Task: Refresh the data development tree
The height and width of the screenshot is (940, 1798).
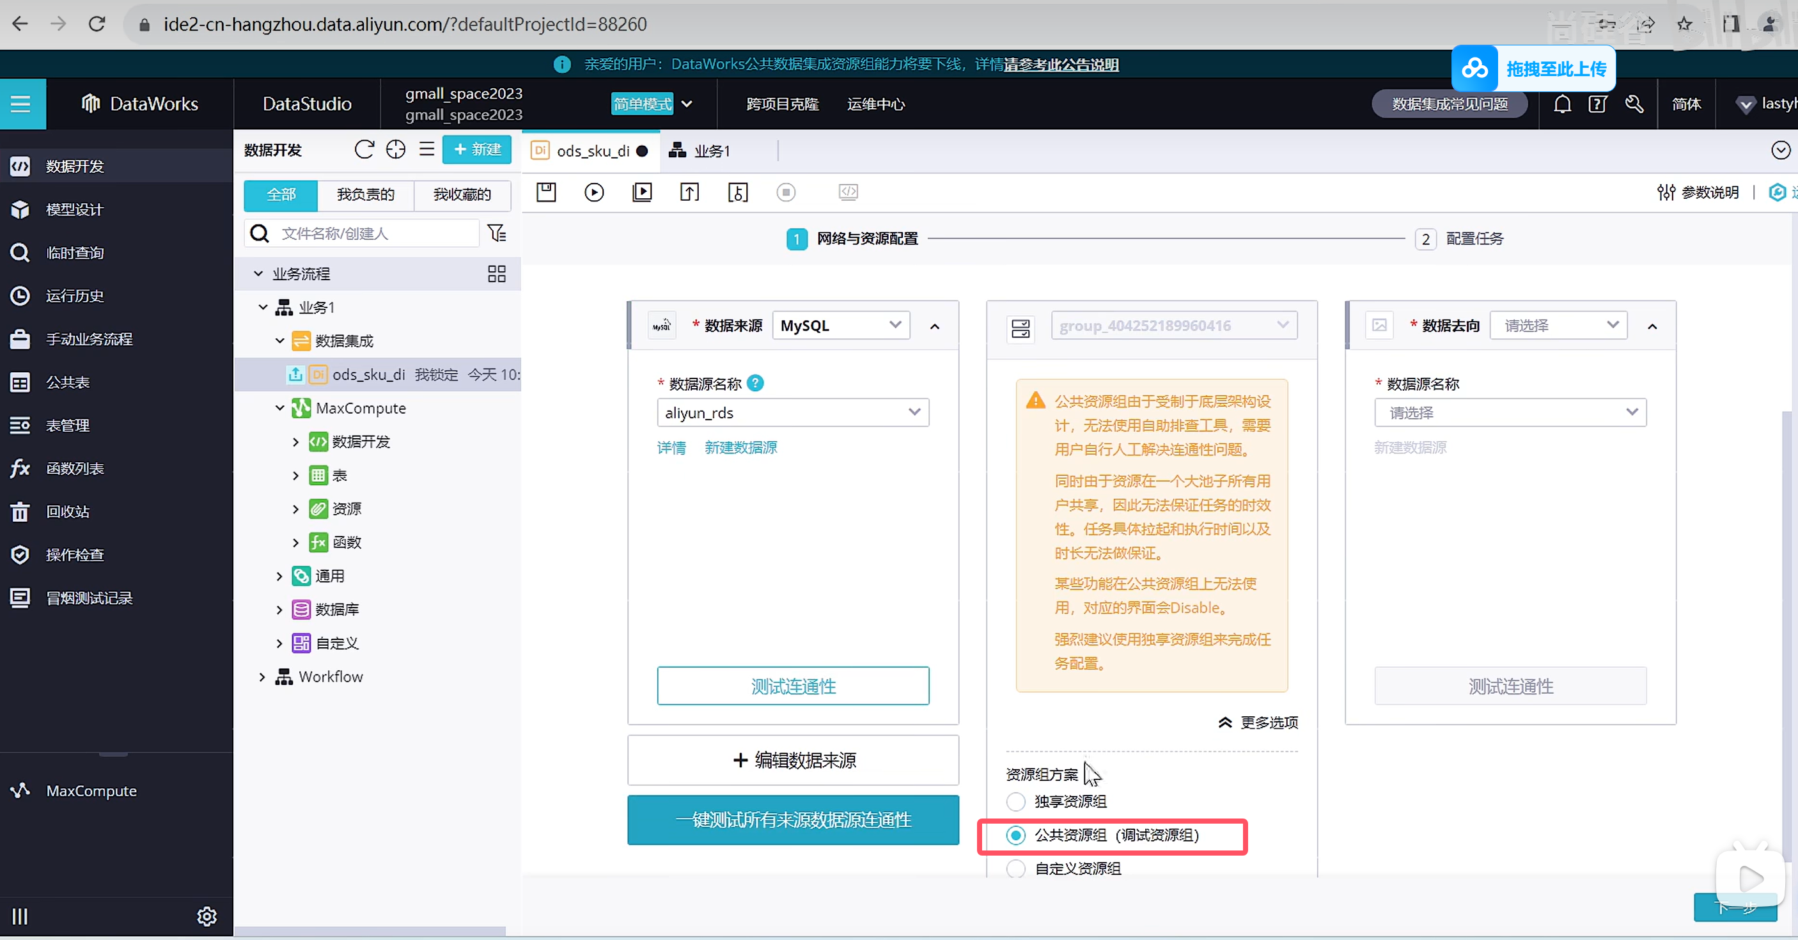Action: click(x=364, y=150)
